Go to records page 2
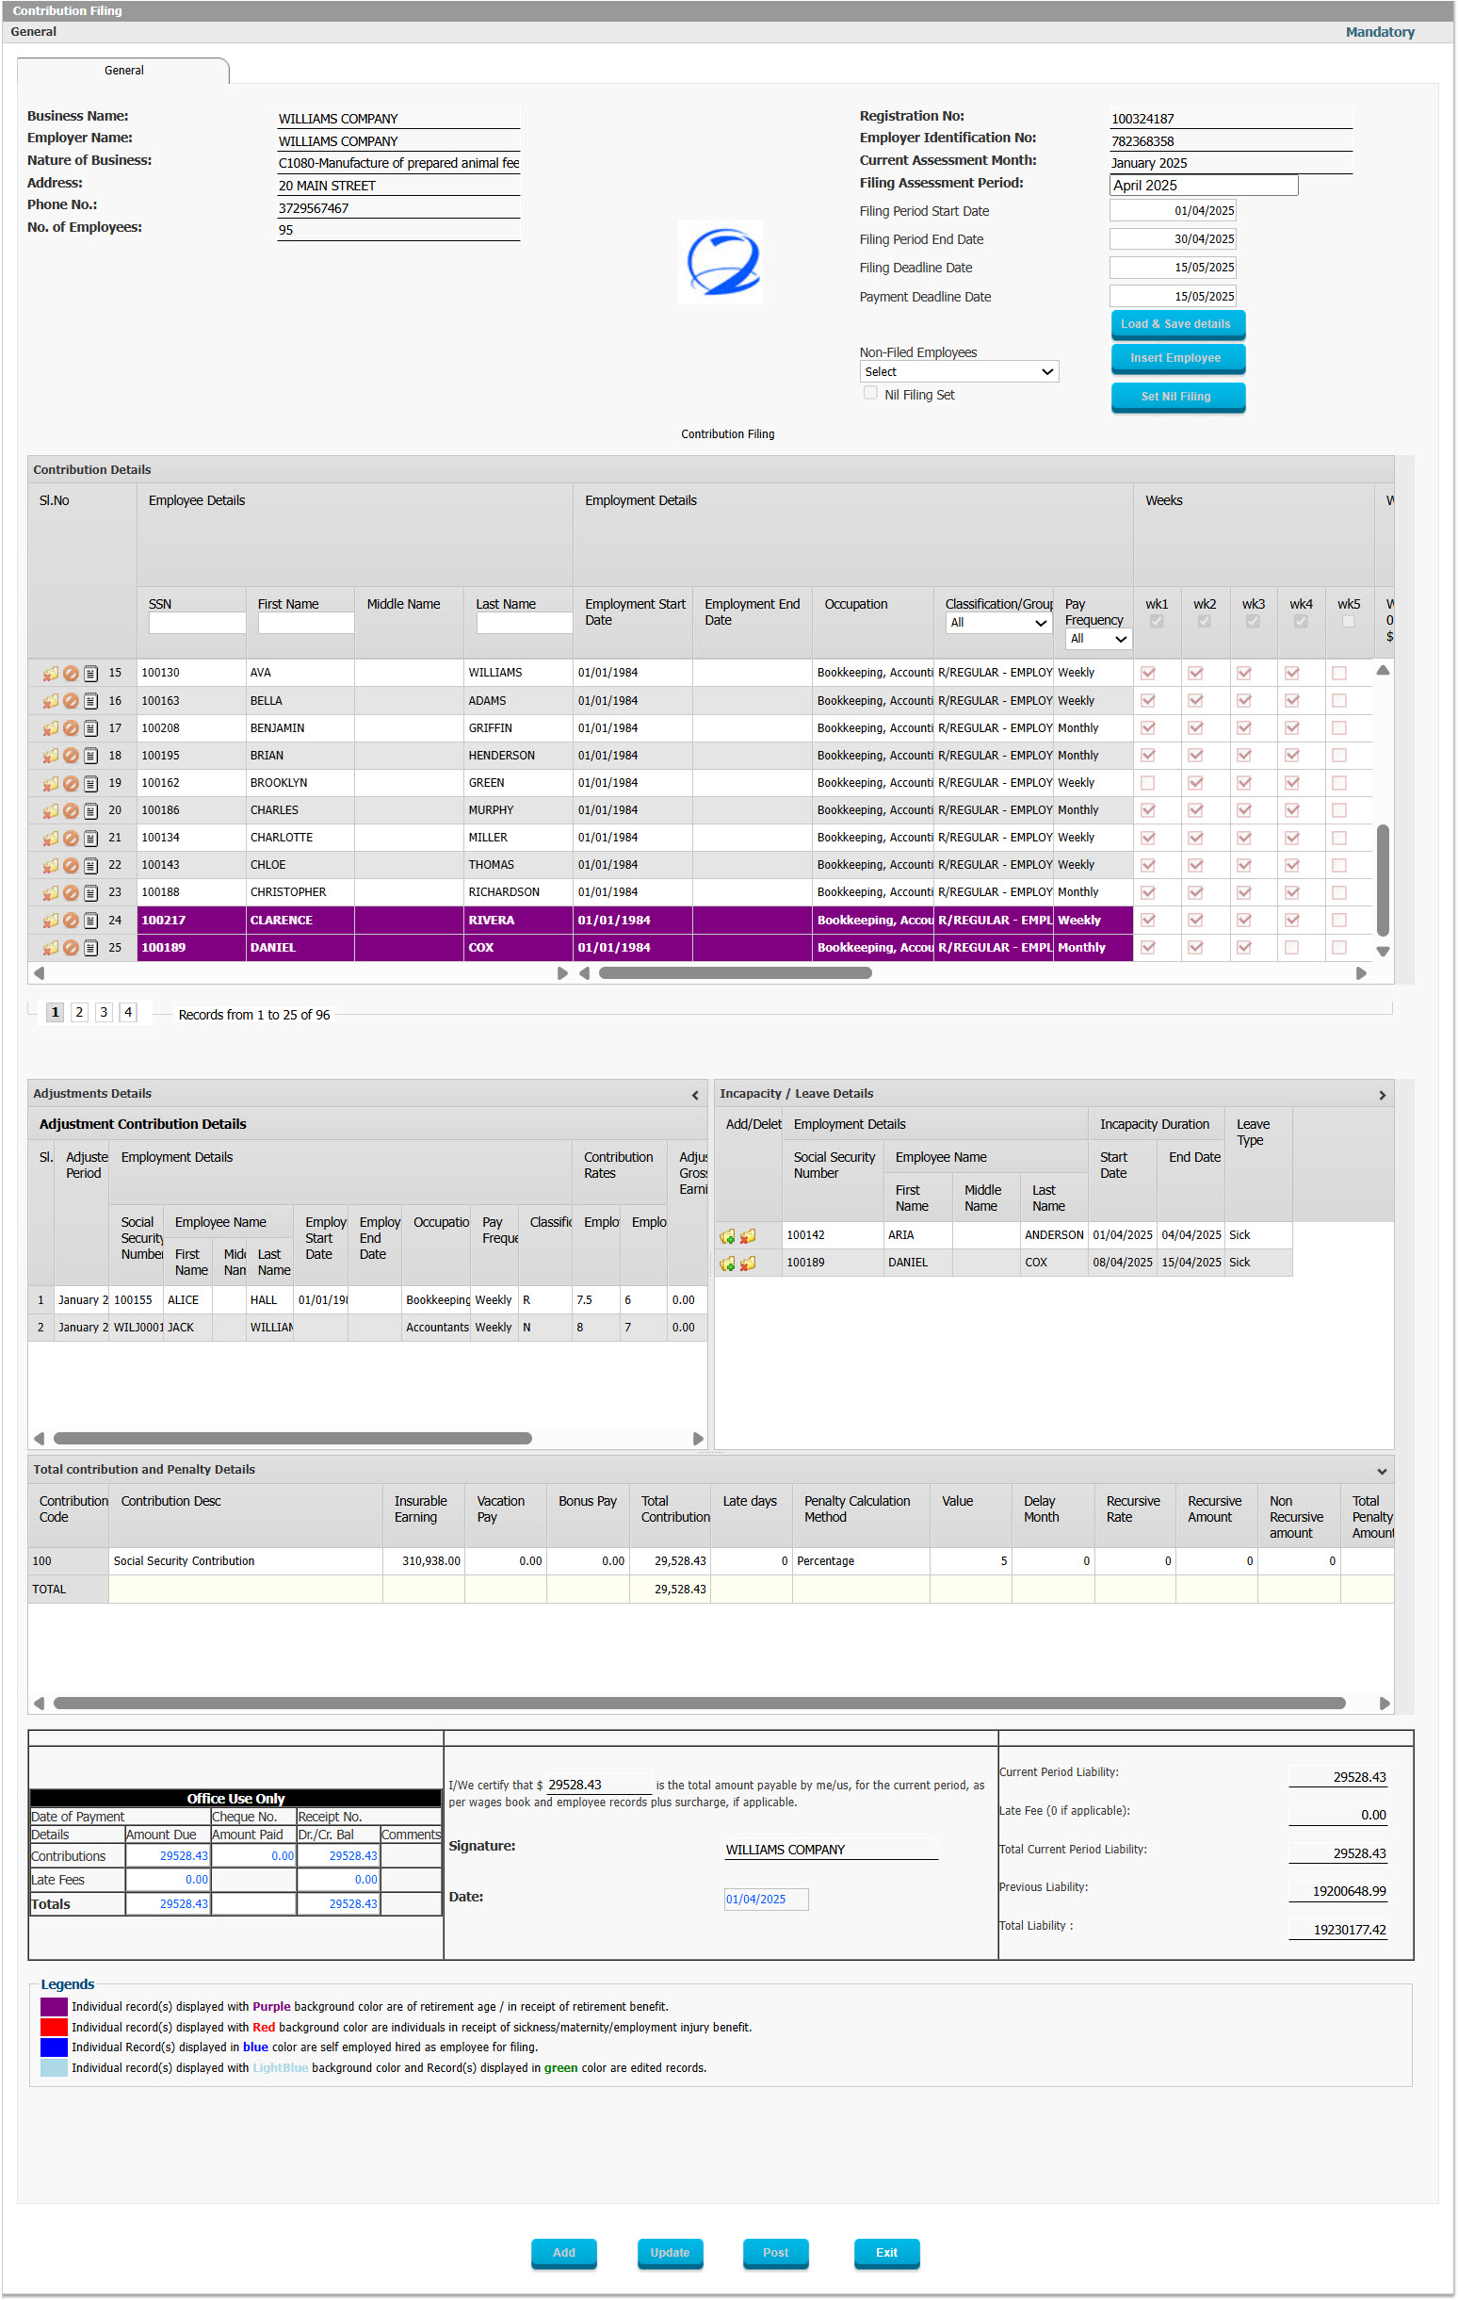1458x2300 pixels. (79, 1013)
